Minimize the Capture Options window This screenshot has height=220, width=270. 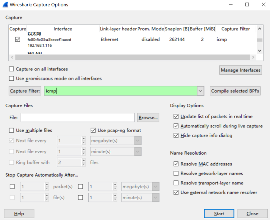pos(231,4)
